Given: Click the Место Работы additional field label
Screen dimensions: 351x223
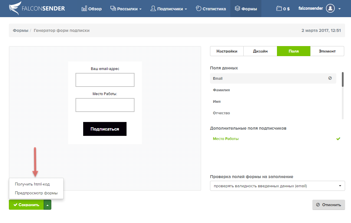Looking at the screenshot, I should (x=226, y=139).
